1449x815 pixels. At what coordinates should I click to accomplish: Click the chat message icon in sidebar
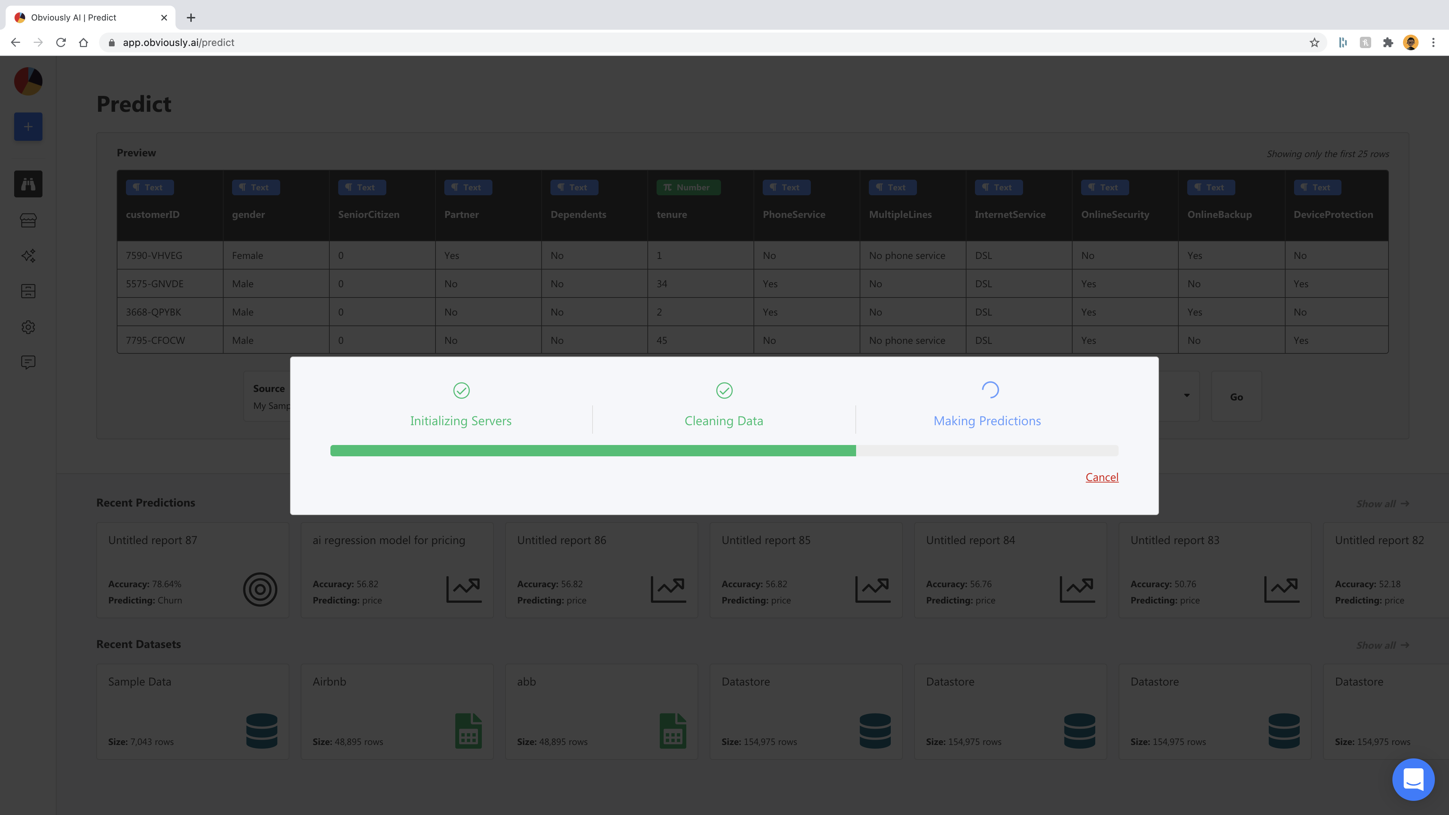coord(28,362)
